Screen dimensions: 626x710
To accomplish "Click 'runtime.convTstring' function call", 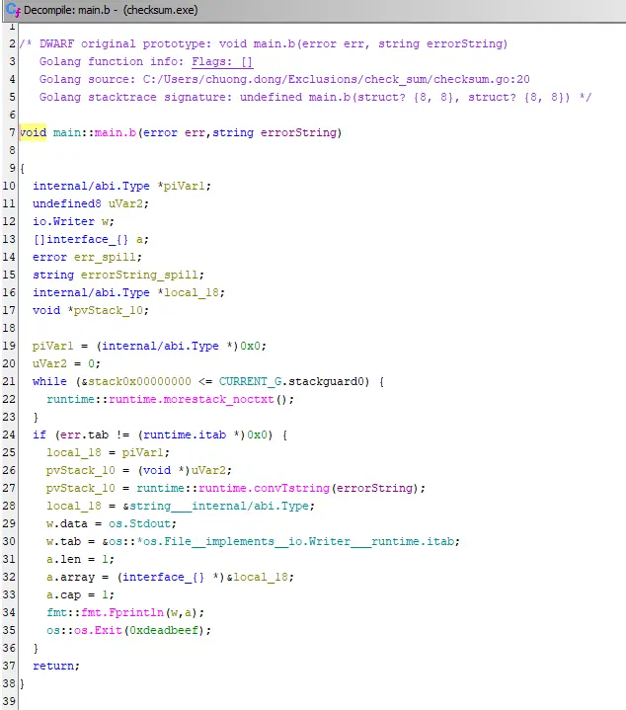I will [x=264, y=488].
